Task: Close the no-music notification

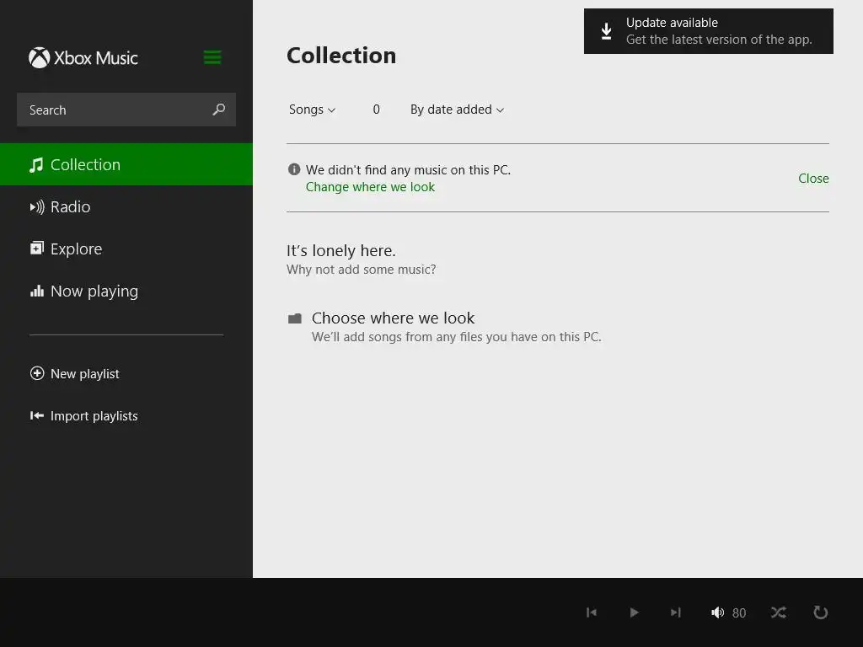Action: [x=813, y=179]
